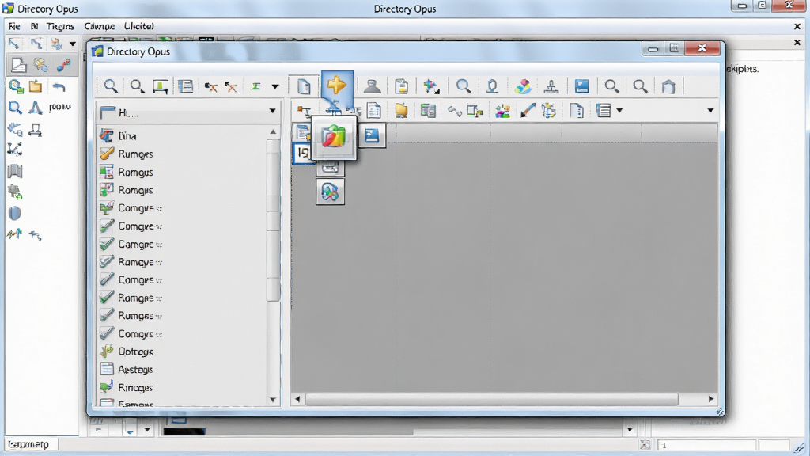The height and width of the screenshot is (456, 810).
Task: Click the details list icon right of the green highlighter icon
Action: 185,86
